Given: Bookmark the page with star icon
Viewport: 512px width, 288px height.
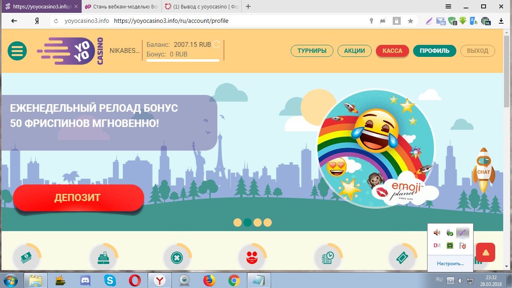Looking at the screenshot, I should coord(410,21).
